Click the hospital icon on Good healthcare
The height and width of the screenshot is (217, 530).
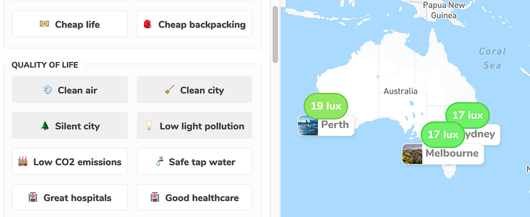click(155, 198)
